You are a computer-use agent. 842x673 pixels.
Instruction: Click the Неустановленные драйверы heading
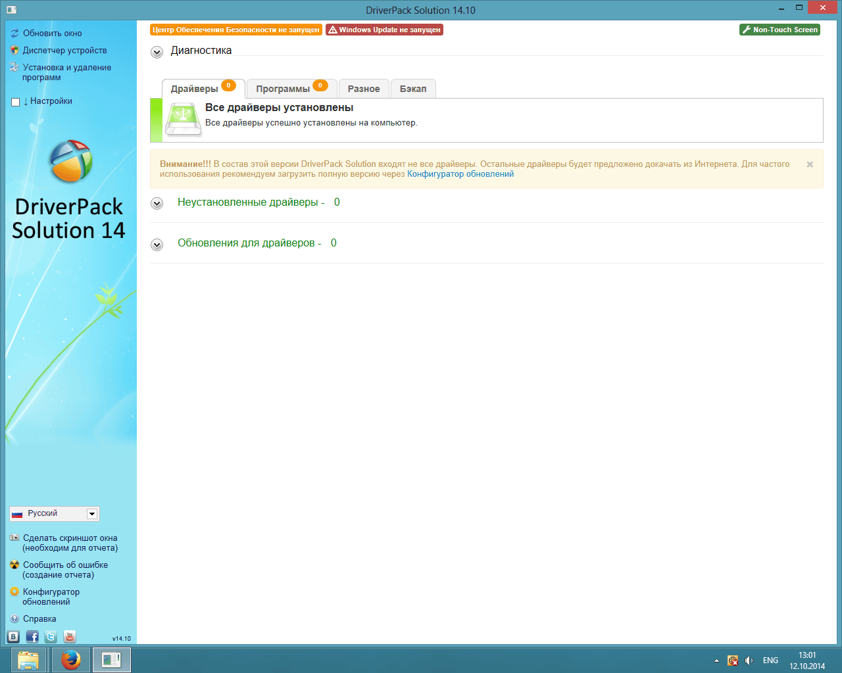pyautogui.click(x=251, y=202)
